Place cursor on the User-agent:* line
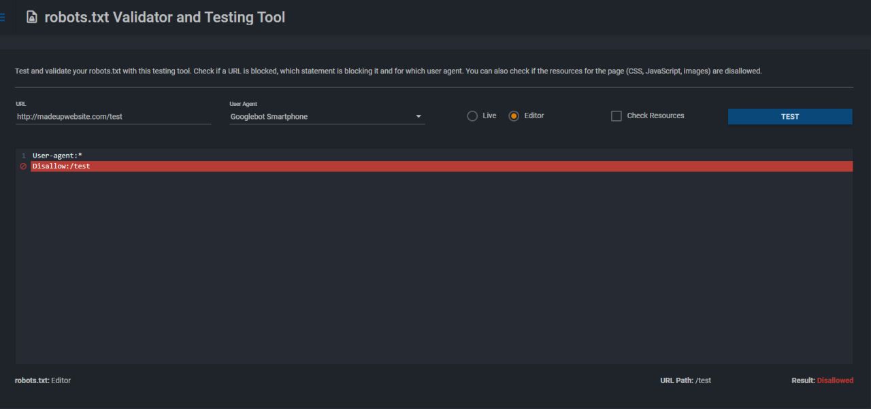Image resolution: width=871 pixels, height=409 pixels. (x=57, y=156)
